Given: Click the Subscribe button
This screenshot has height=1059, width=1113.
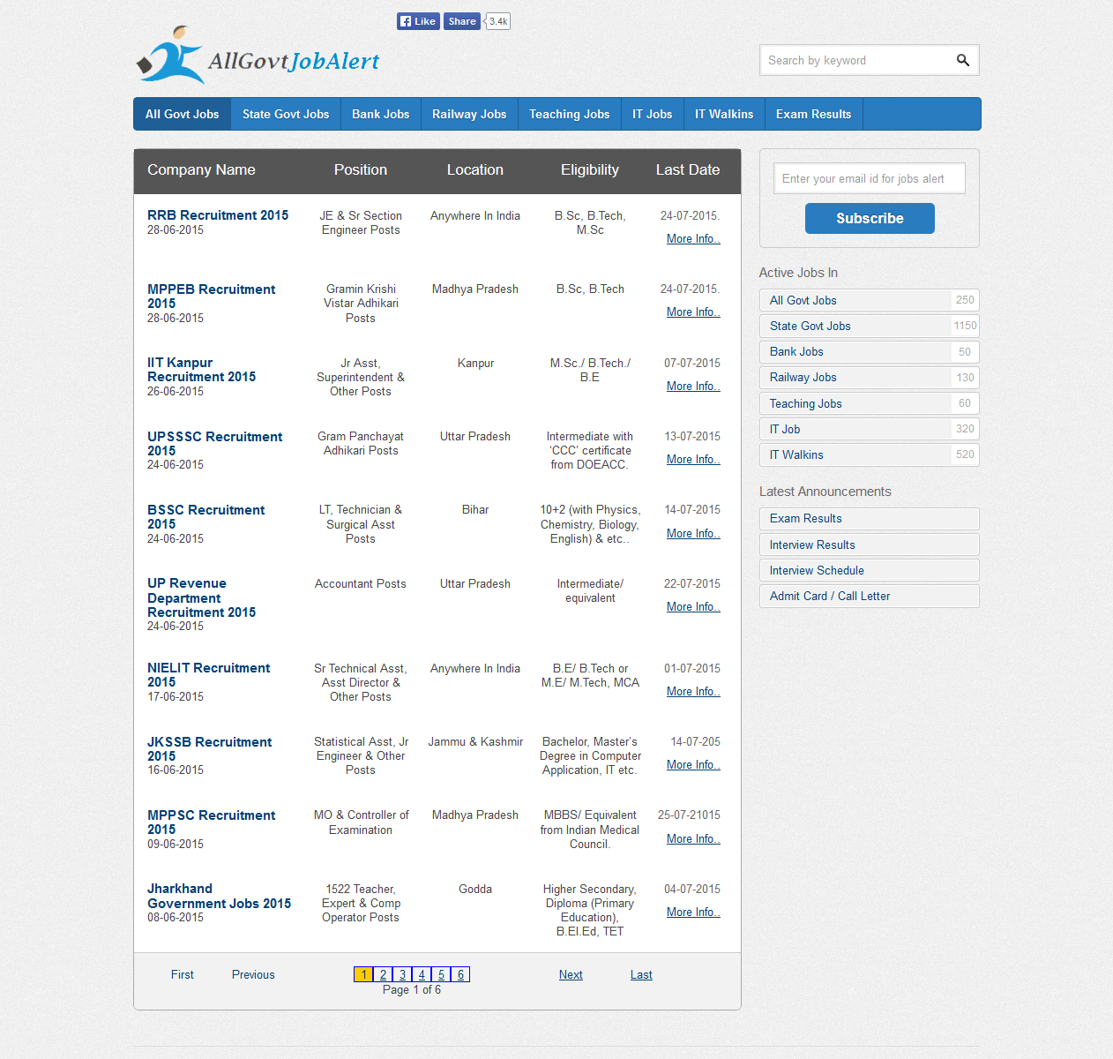Looking at the screenshot, I should pos(870,218).
